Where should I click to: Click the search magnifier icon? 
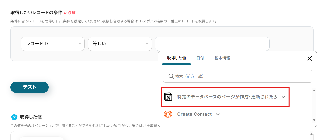point(171,76)
